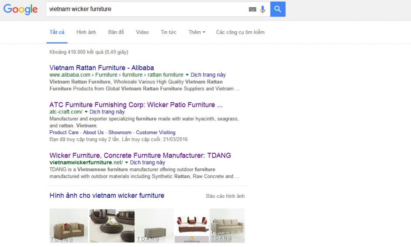This screenshot has width=411, height=247.
Task: Place cursor in the search query field
Action: click(144, 9)
